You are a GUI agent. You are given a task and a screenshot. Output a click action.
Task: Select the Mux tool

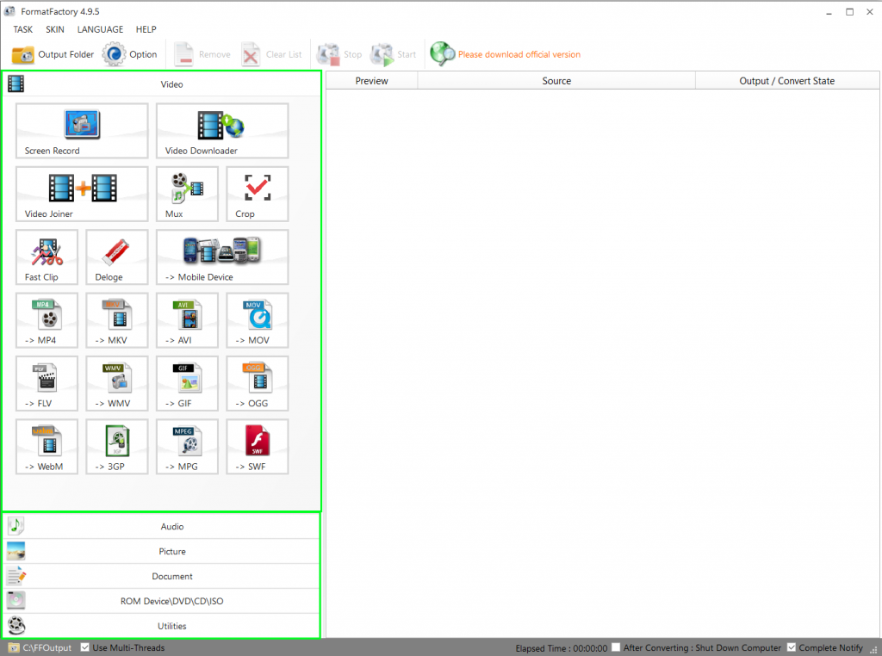click(187, 194)
